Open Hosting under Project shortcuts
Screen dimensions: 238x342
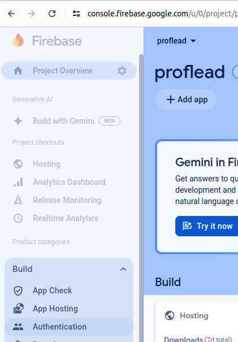(x=69, y=164)
